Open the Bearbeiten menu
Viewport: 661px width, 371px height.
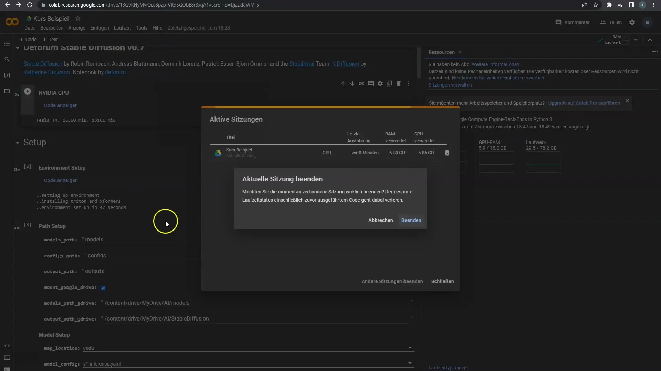click(x=52, y=28)
